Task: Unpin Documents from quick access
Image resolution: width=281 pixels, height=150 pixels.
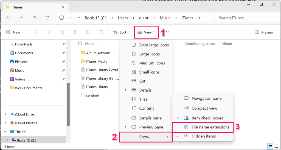Action: [x=63, y=53]
